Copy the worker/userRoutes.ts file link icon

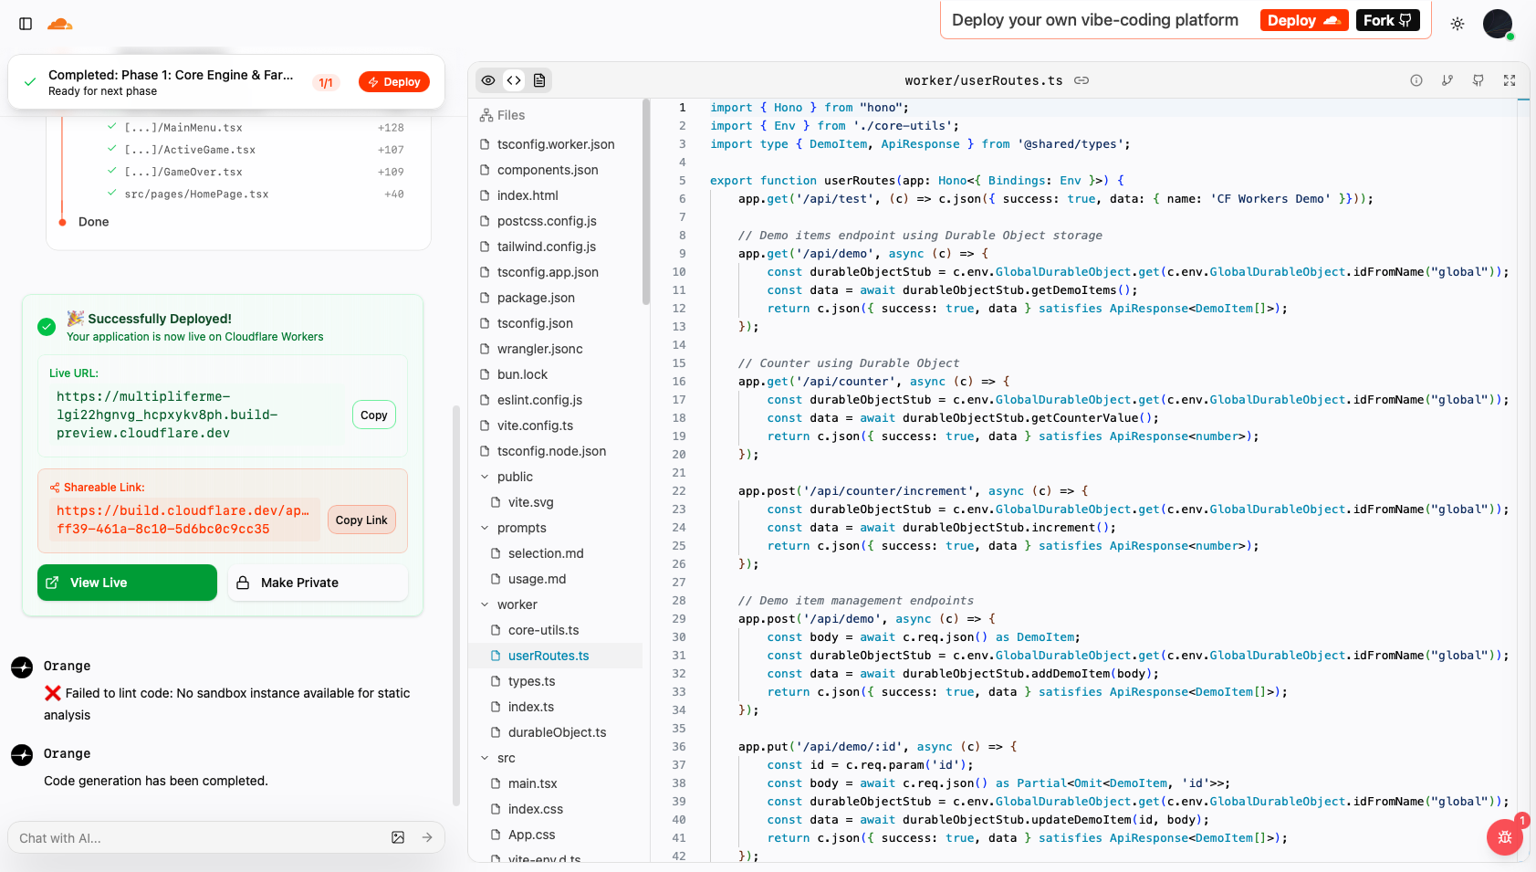pos(1081,80)
